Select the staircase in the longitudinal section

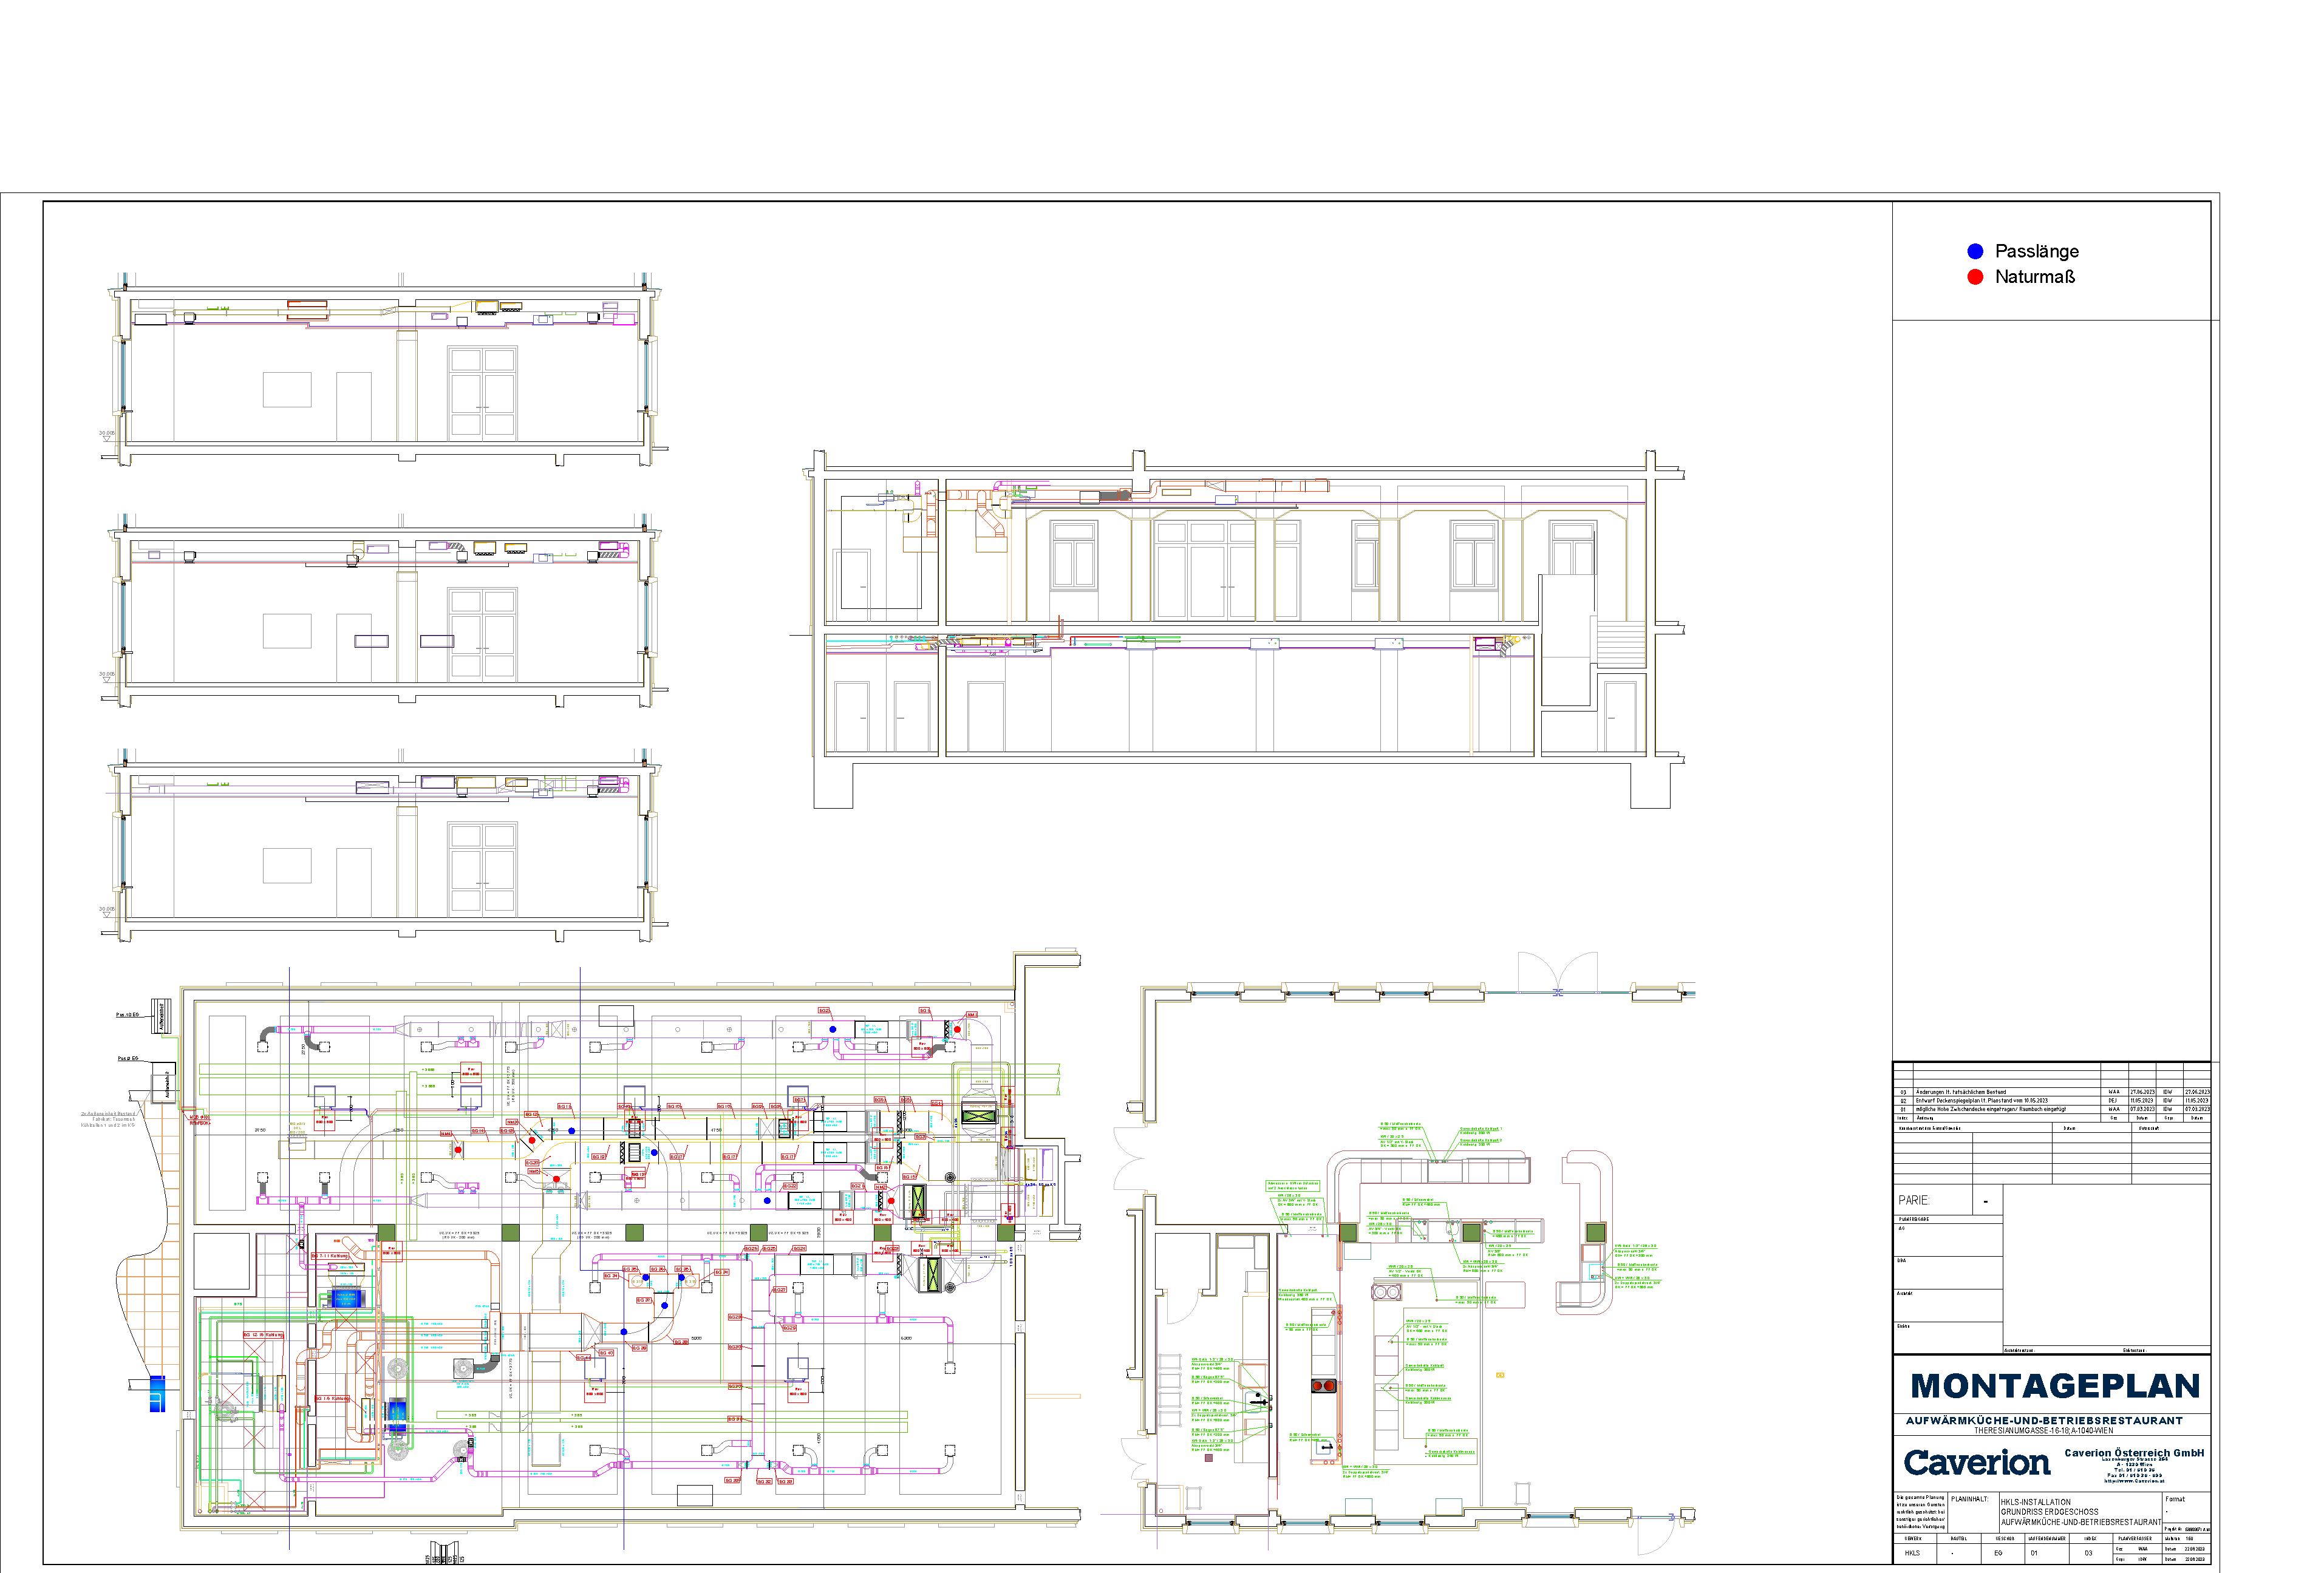pos(1621,644)
